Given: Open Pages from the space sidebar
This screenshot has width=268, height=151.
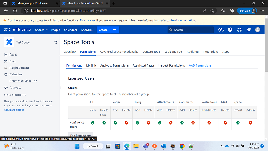Looking at the screenshot, I should (13, 55).
